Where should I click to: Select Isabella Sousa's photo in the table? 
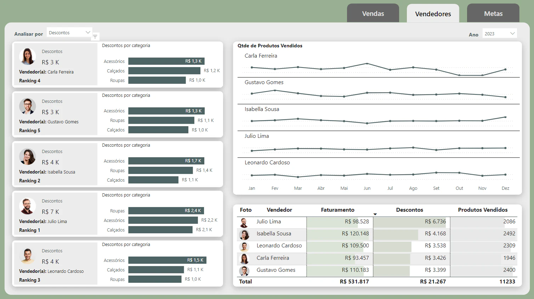click(244, 235)
